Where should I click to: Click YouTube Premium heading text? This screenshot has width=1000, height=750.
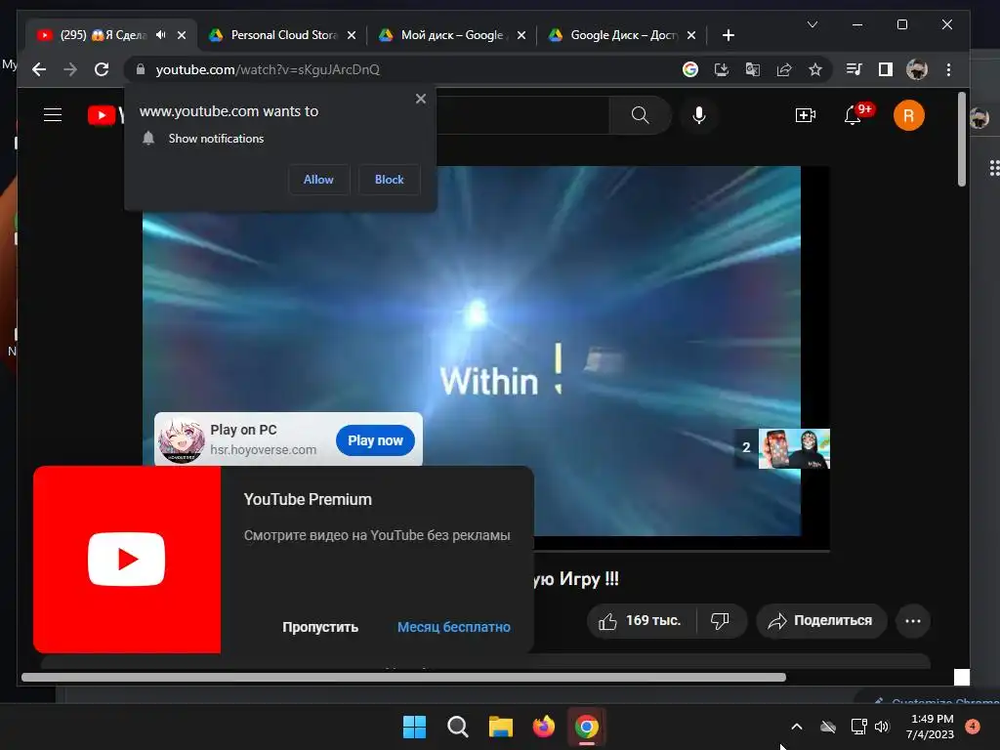click(308, 499)
